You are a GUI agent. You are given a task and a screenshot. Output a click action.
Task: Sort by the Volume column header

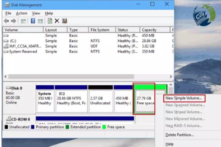[23, 30]
